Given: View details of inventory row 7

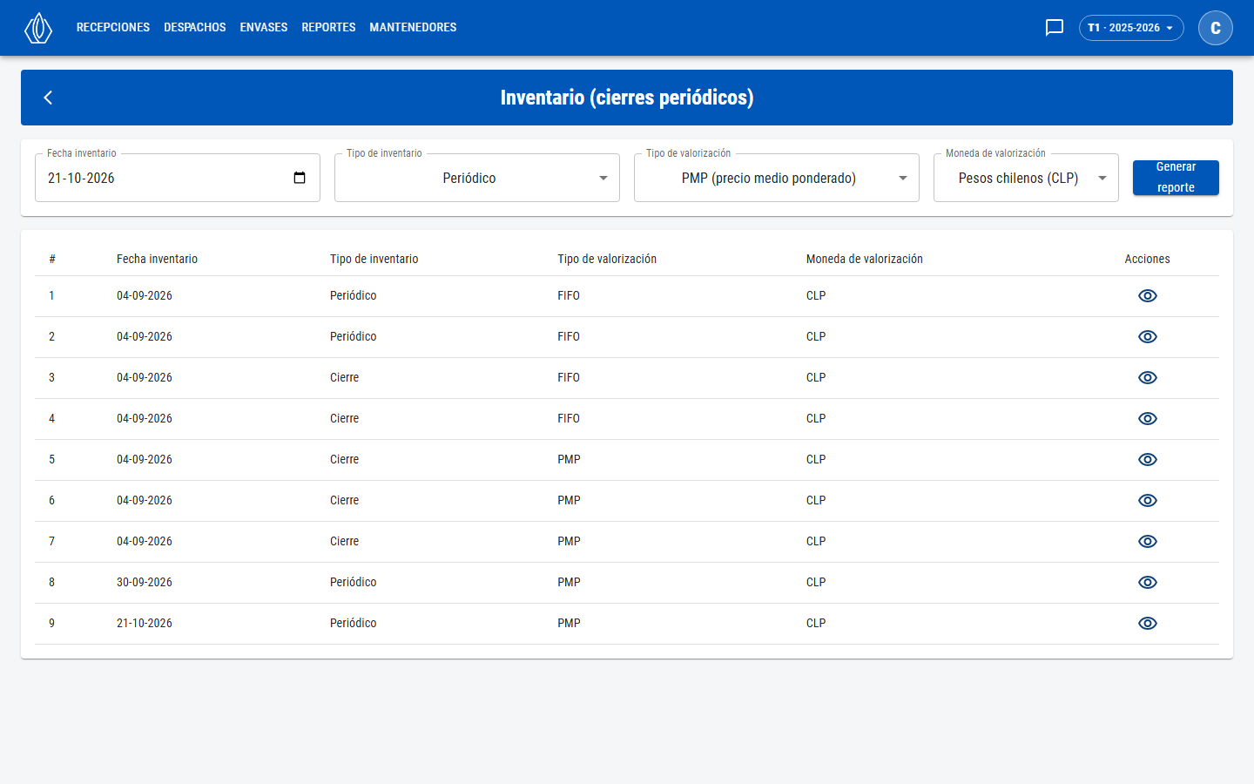Looking at the screenshot, I should click(1148, 542).
